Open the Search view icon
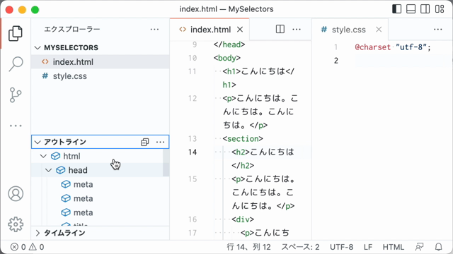The height and width of the screenshot is (254, 453). tap(16, 64)
